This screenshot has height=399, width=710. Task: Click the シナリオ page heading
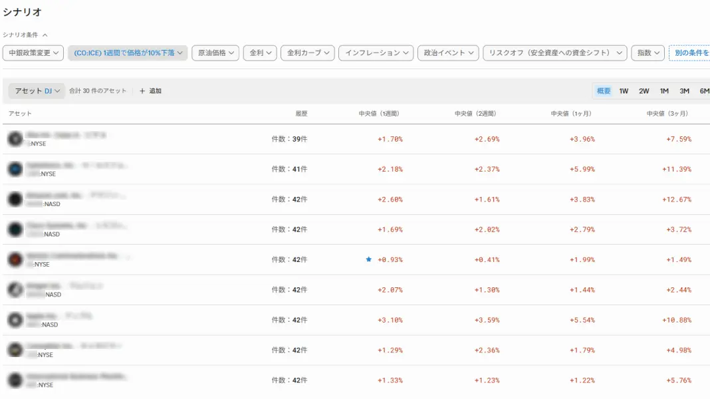point(22,12)
